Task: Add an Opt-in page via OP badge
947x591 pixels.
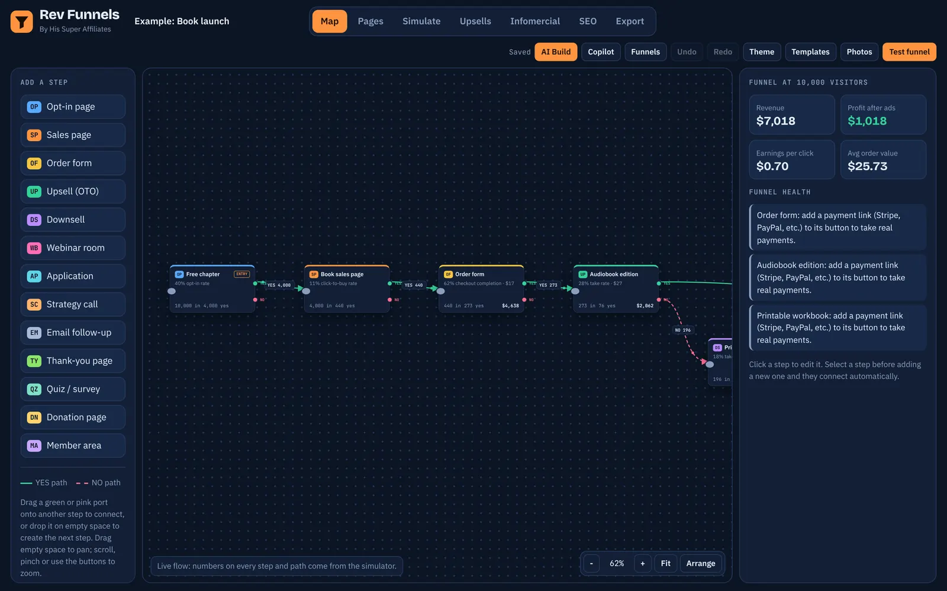Action: click(34, 107)
